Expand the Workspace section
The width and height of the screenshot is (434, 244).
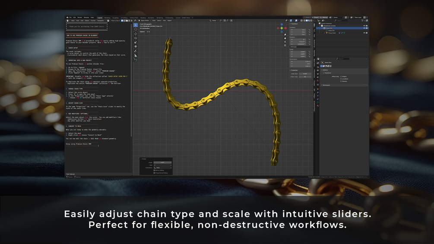[x=326, y=85]
